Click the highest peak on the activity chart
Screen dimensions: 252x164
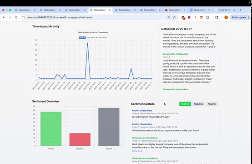tap(88, 43)
